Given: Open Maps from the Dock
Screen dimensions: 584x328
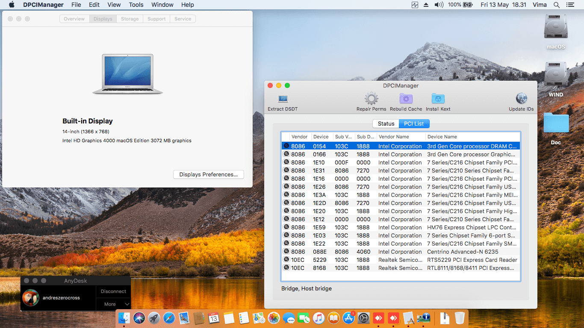Looking at the screenshot, I should (x=259, y=318).
